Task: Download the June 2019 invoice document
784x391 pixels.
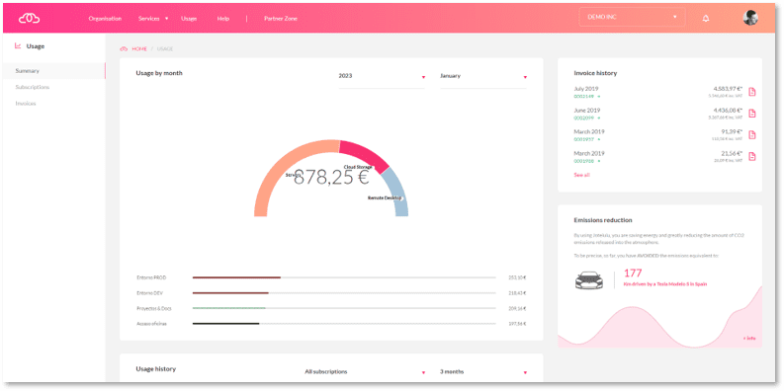Action: tap(752, 114)
